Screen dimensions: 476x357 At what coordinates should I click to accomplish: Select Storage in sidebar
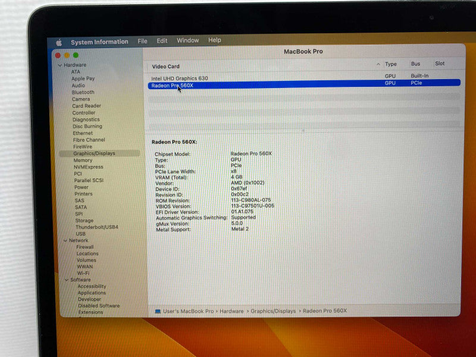(x=84, y=221)
